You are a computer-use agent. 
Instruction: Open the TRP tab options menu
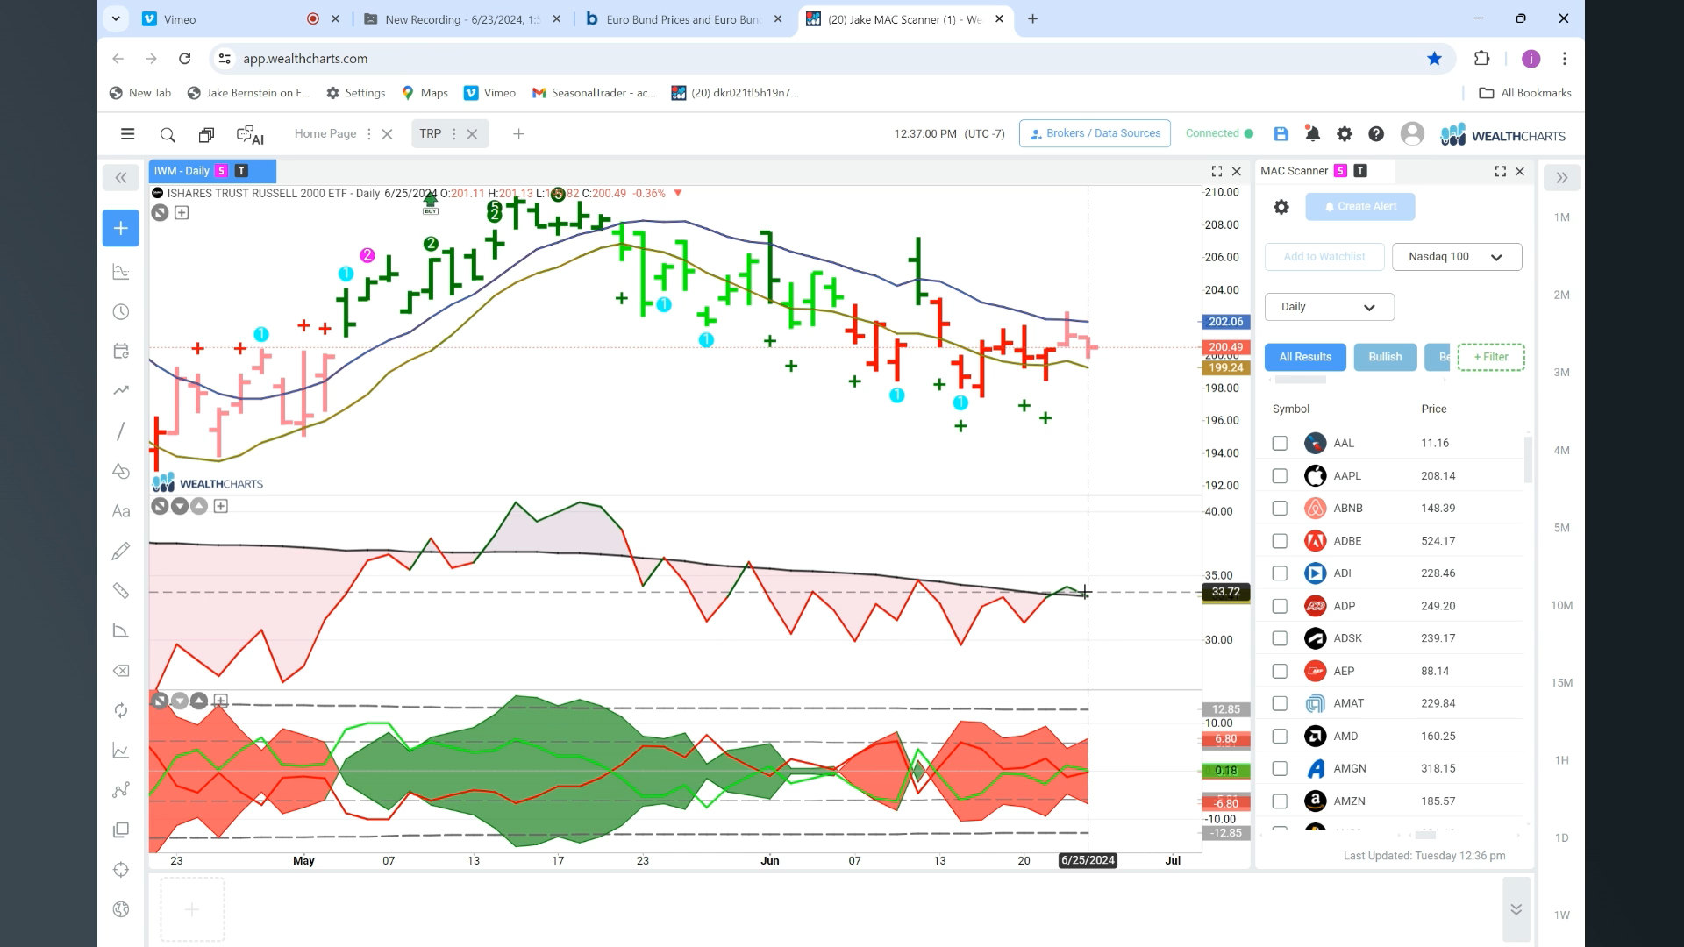click(453, 134)
